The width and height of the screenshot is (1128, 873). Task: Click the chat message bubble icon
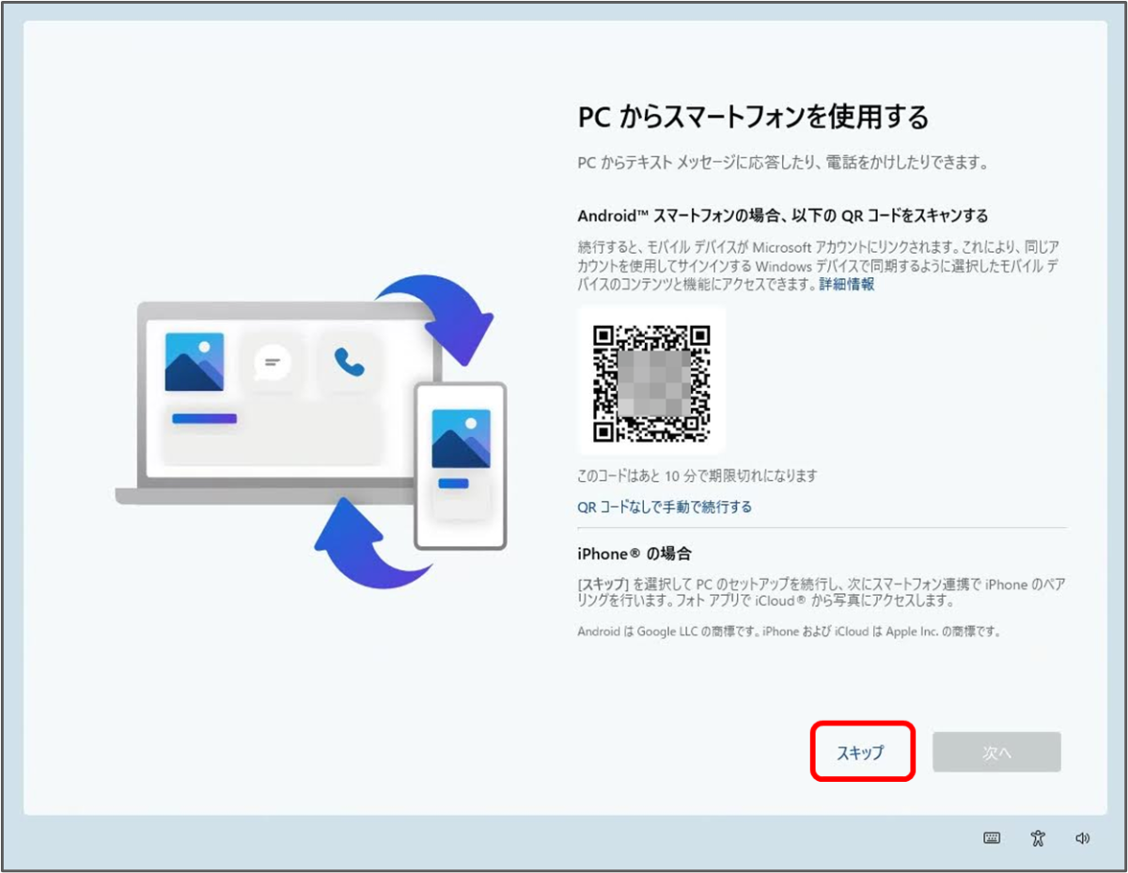pos(273,359)
